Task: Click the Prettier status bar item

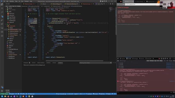Action: coord(108,94)
